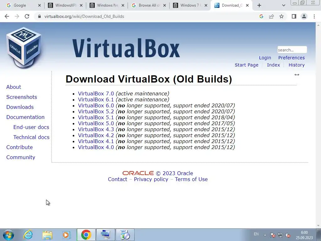Close the Google tab
The image size is (321, 241).
(39, 5)
